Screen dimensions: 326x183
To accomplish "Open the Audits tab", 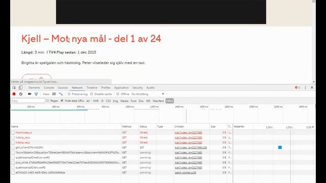I will coord(150,87).
